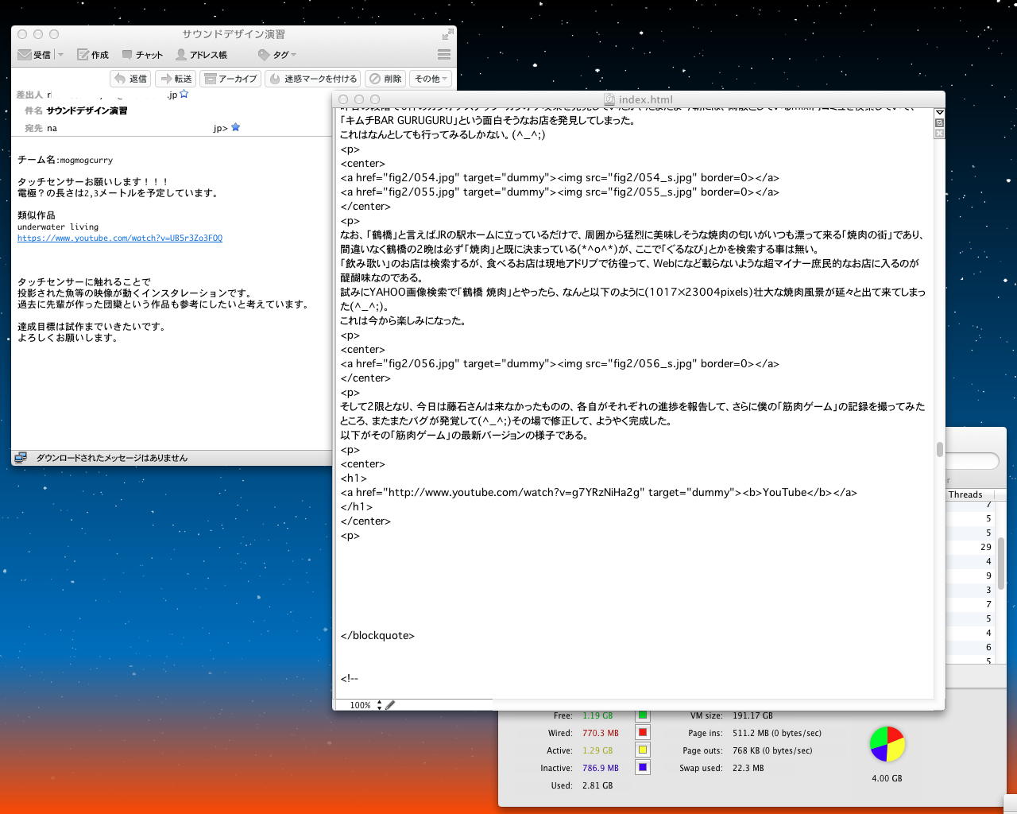Forward the message with 転送
This screenshot has height=814, width=1017.
click(x=175, y=79)
